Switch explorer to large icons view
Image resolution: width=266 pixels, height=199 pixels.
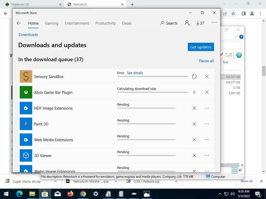(x=240, y=170)
